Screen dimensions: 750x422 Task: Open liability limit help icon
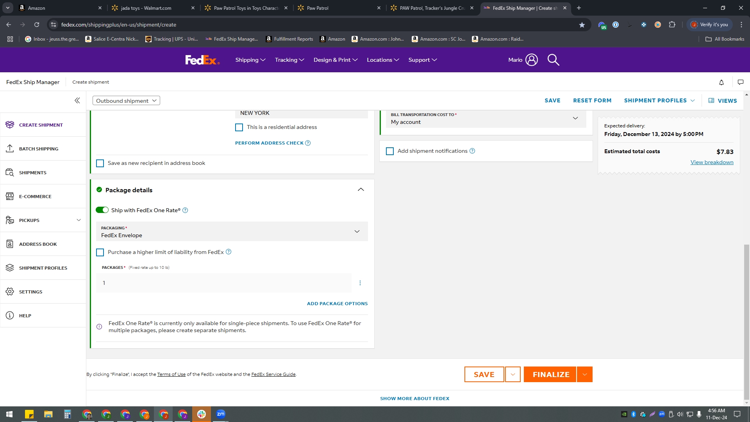(x=229, y=252)
